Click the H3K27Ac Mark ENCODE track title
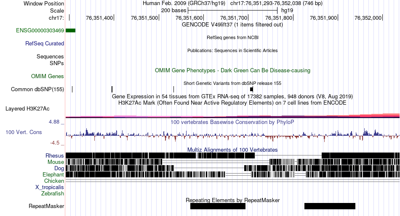The width and height of the screenshot is (400, 216). coord(232,103)
